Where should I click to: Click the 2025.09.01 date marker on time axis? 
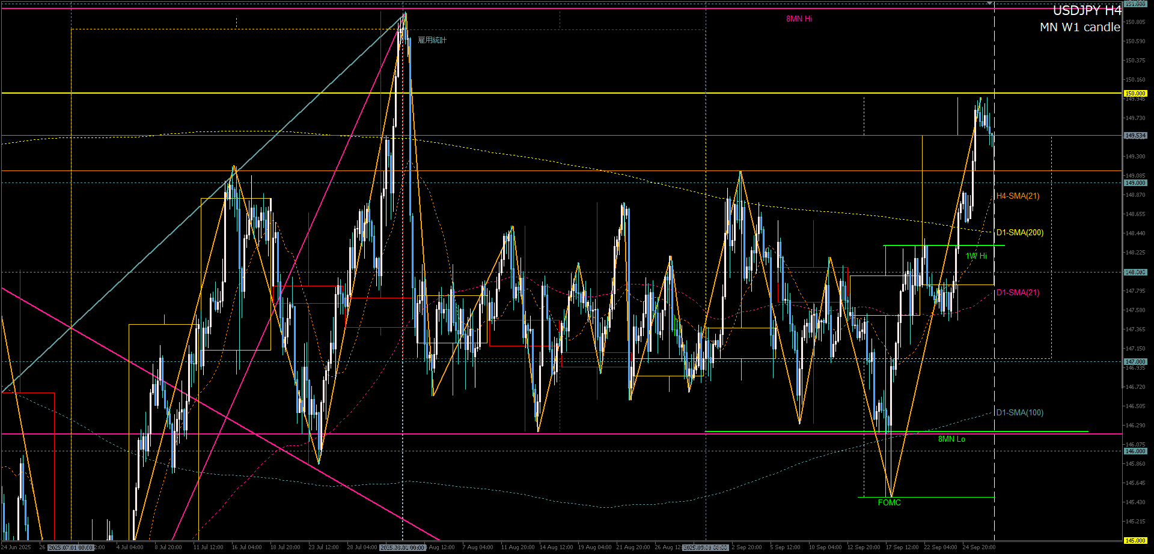click(705, 547)
